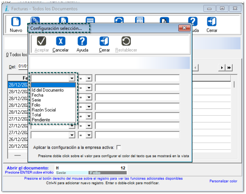
Task: Click the first row value input field
Action: click(x=137, y=78)
